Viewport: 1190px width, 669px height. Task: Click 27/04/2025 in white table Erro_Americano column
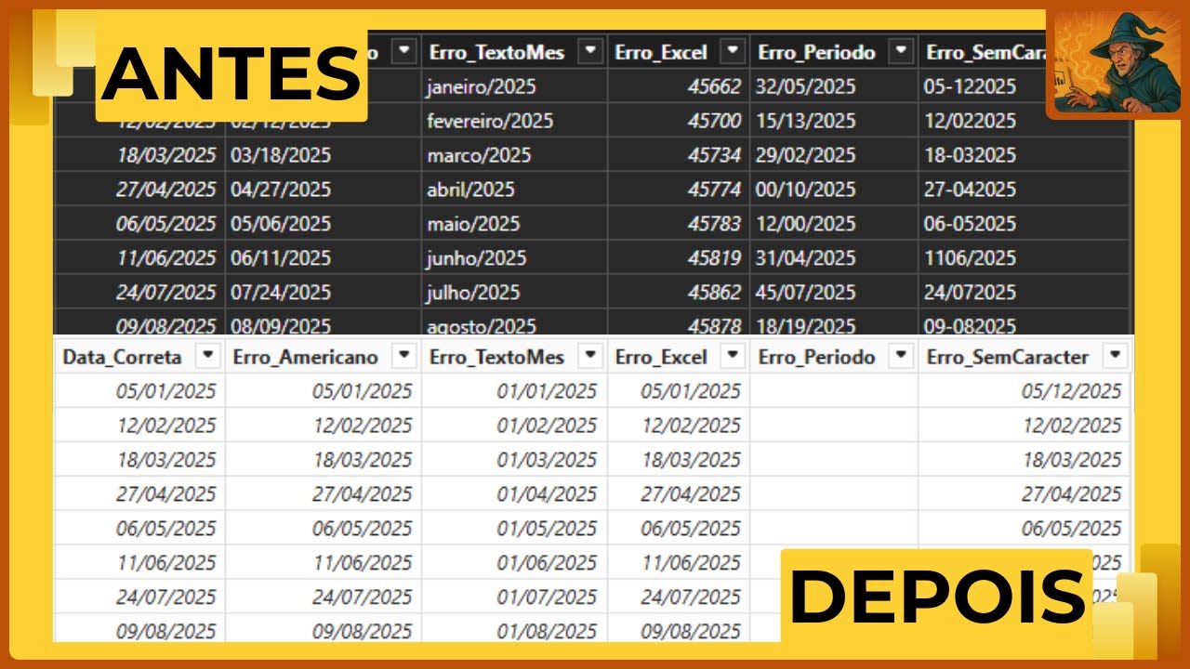coord(362,494)
